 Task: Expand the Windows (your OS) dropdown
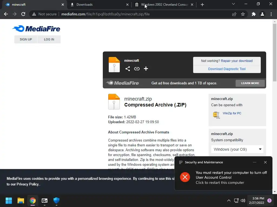237,149
